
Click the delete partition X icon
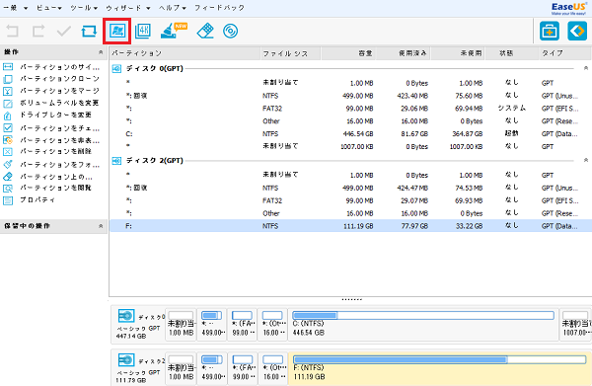click(x=8, y=152)
